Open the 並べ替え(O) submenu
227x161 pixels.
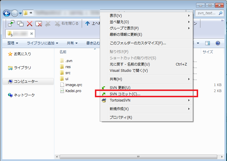coord(146,22)
